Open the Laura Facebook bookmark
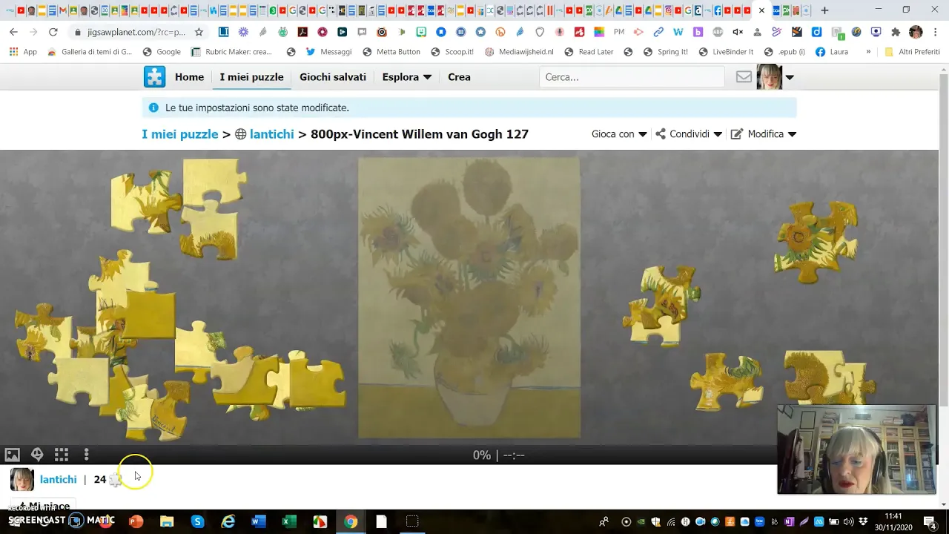Screen dimensions: 949x534 [x=832, y=52]
